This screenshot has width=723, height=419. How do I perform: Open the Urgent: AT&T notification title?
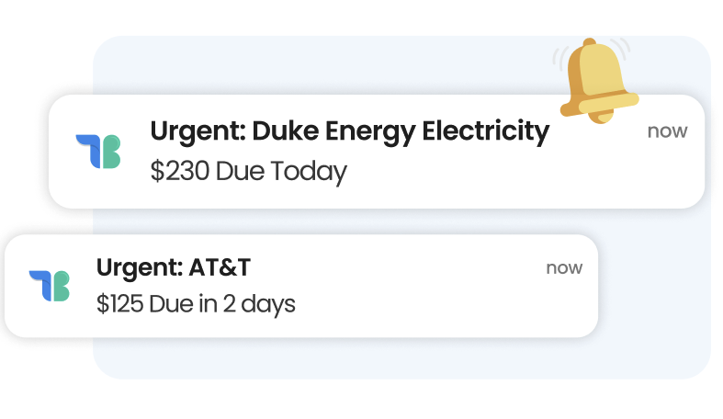point(173,267)
